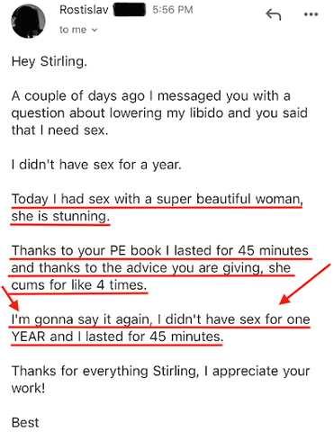The image size is (334, 432).
Task: Click the 5:56 PM timestamp
Action: click(173, 10)
